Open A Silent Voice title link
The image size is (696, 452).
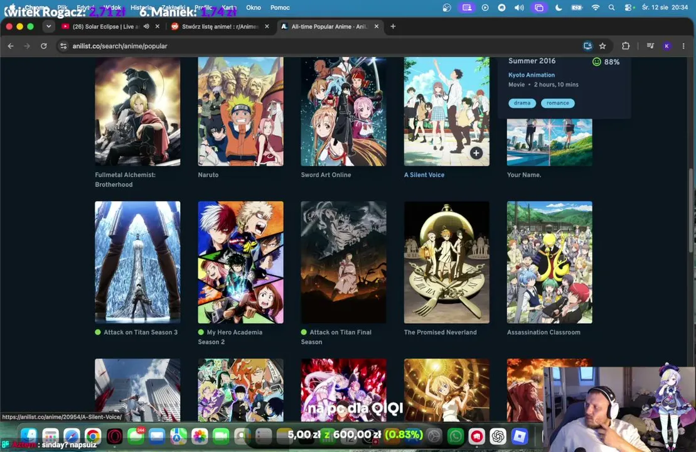click(x=424, y=175)
